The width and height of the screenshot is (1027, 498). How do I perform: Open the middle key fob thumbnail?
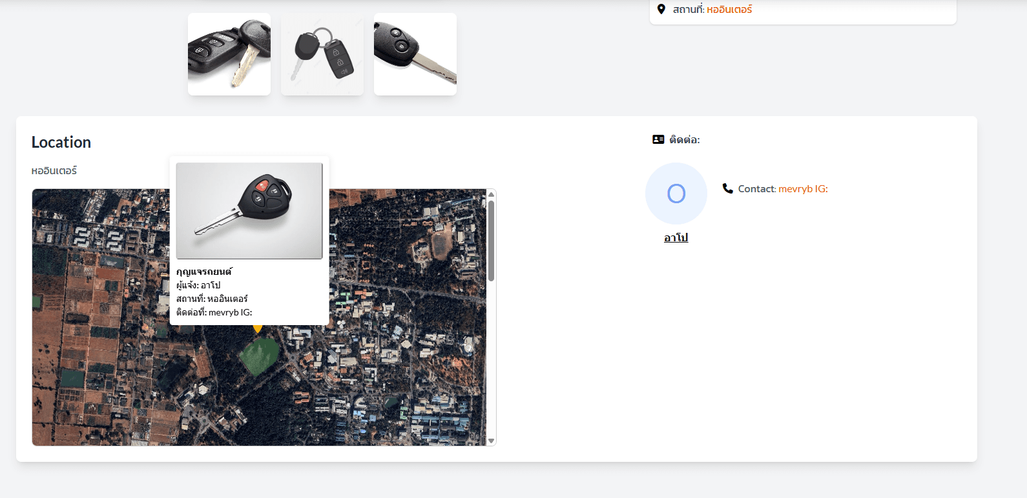coord(322,54)
